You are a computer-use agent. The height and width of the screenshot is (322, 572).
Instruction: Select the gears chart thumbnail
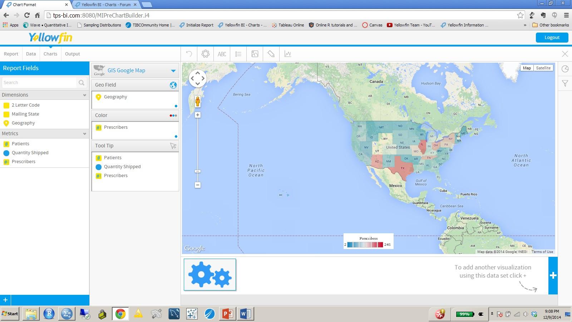point(210,274)
